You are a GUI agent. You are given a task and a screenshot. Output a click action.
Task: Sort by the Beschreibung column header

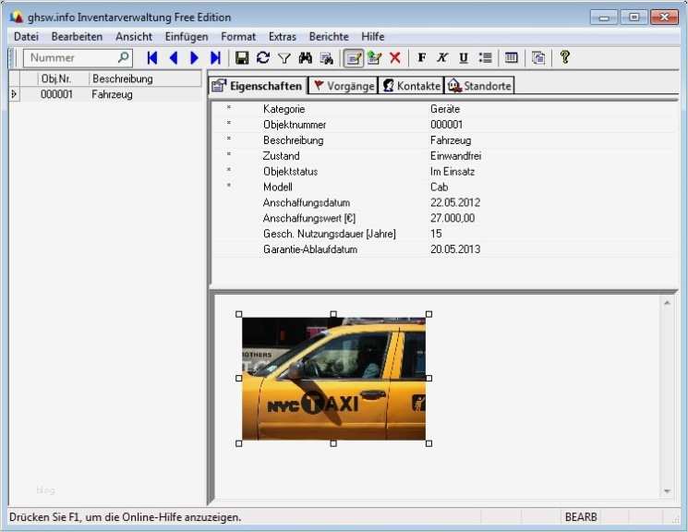[x=145, y=79]
